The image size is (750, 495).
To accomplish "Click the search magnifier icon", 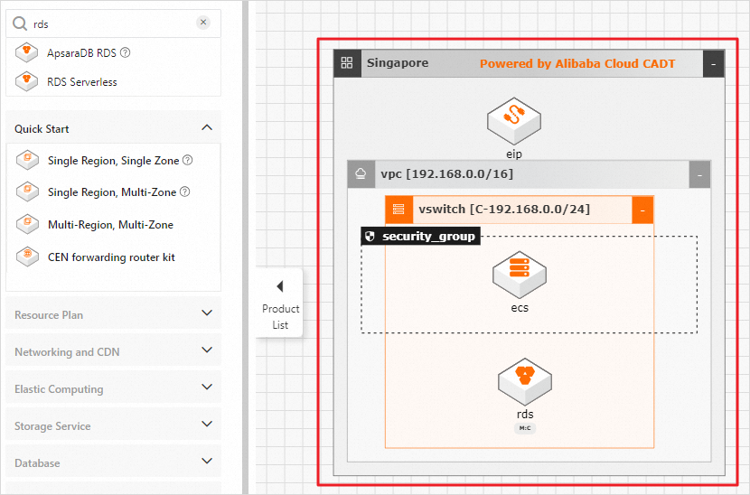I will click(20, 23).
